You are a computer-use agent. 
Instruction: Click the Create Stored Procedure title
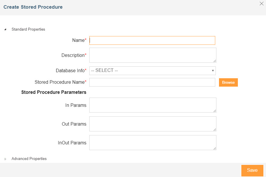click(33, 7)
